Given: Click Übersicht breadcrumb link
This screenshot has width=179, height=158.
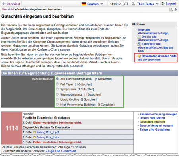Looking at the screenshot, I should tap(8, 10).
